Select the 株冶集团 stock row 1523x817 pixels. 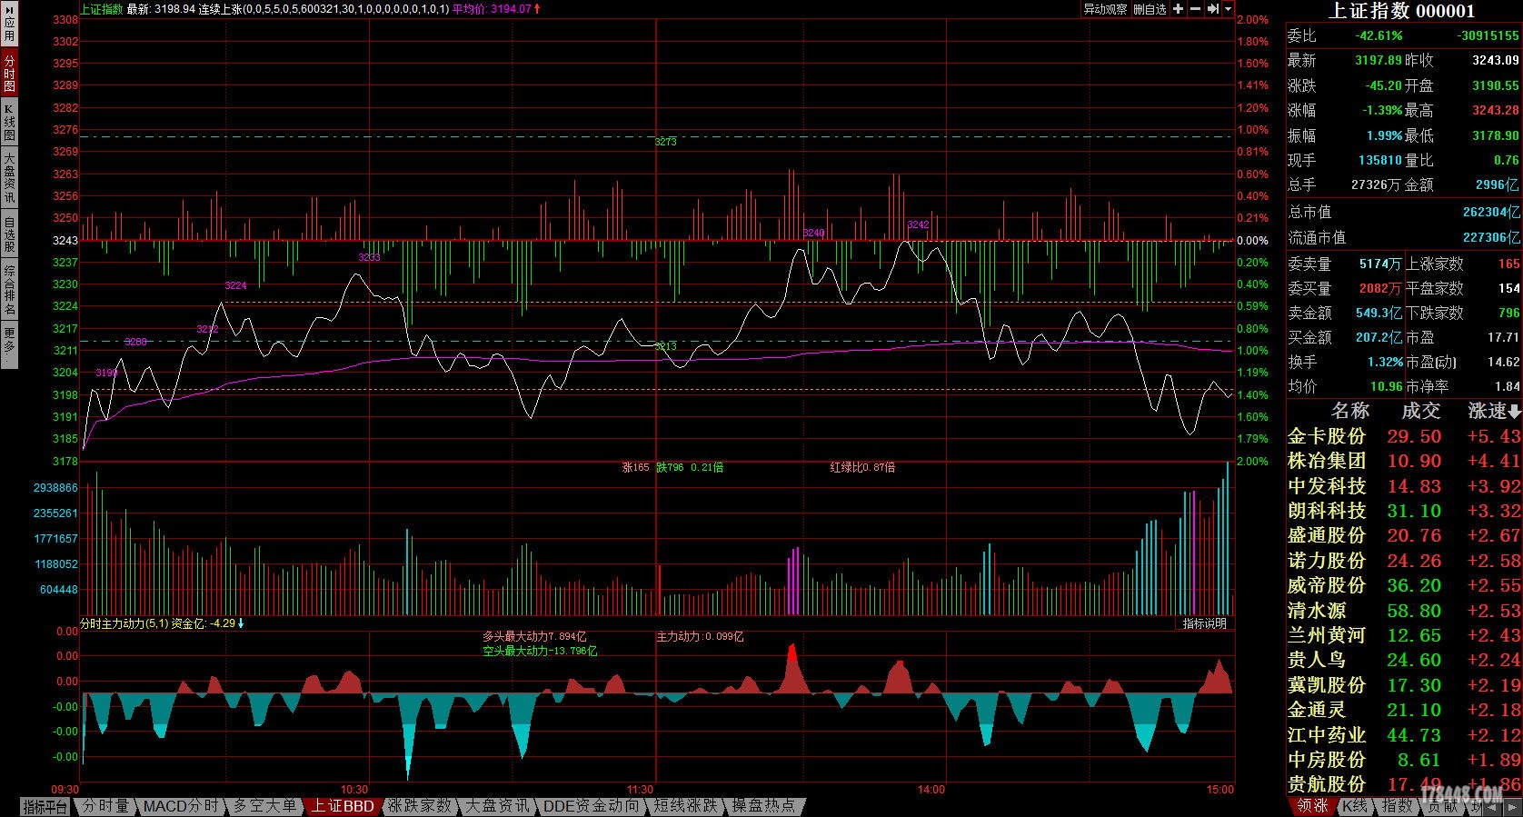[x=1404, y=461]
